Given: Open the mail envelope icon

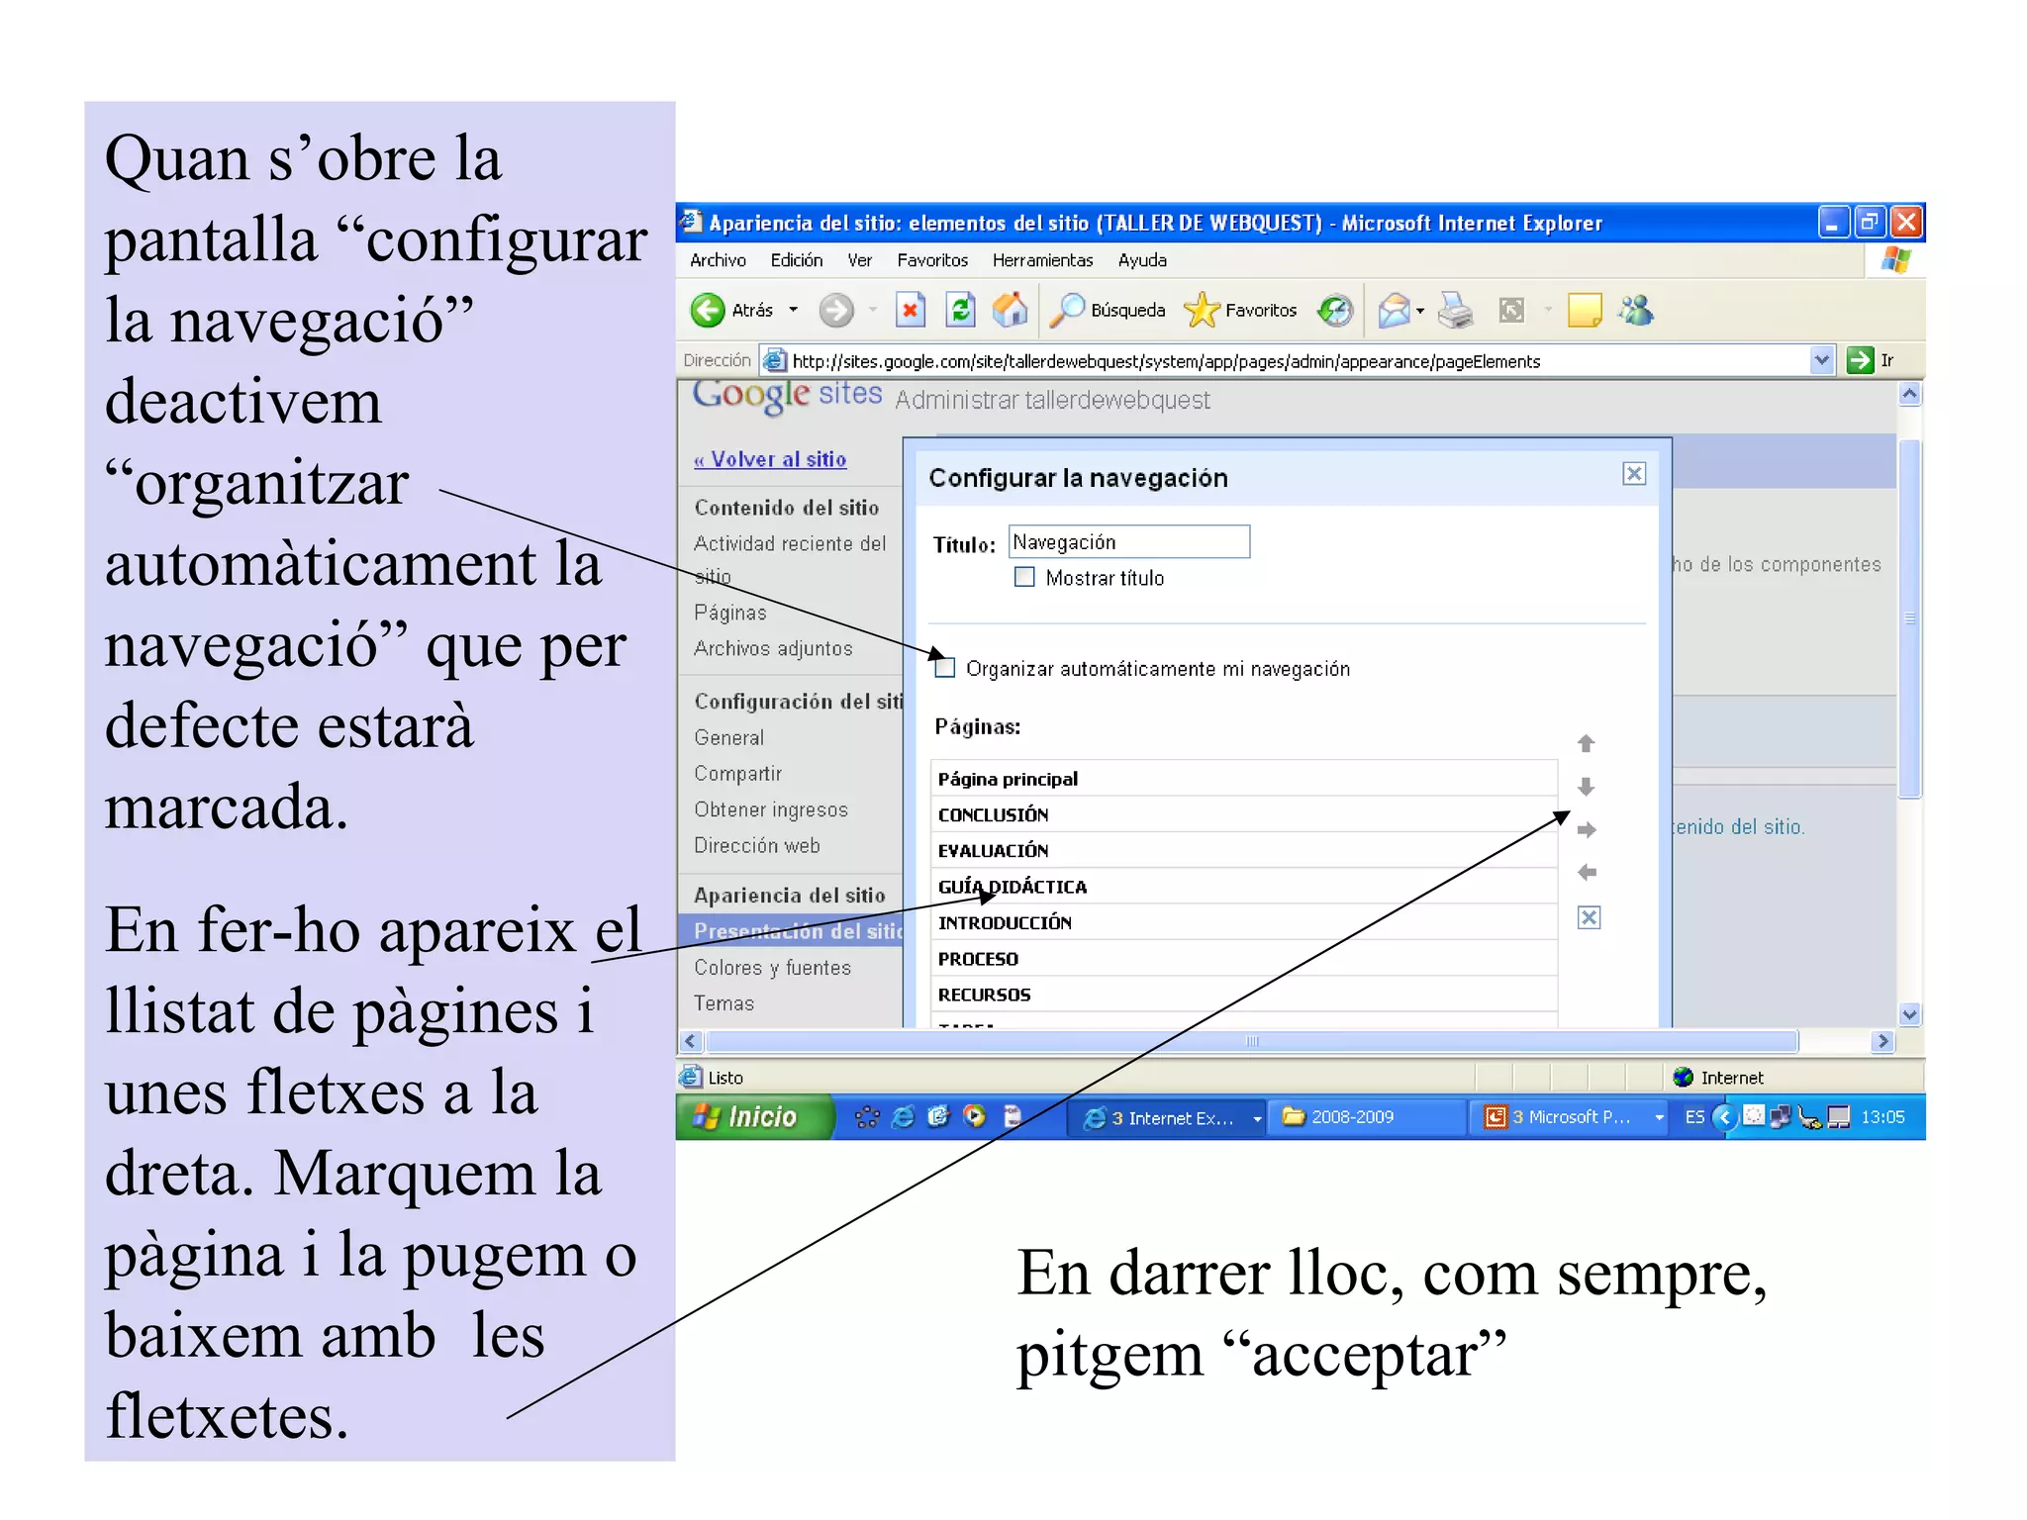Looking at the screenshot, I should [1394, 311].
